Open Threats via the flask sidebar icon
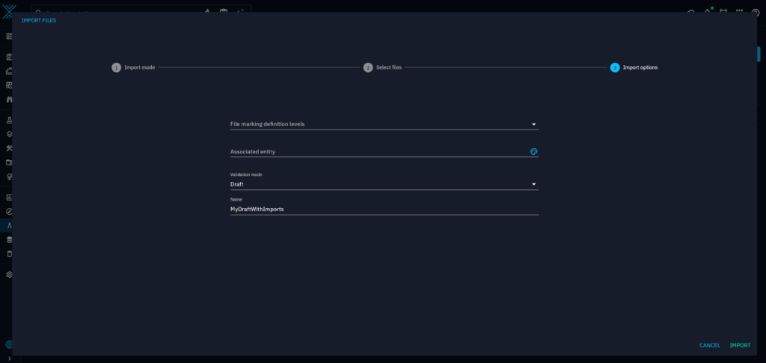 (9, 120)
